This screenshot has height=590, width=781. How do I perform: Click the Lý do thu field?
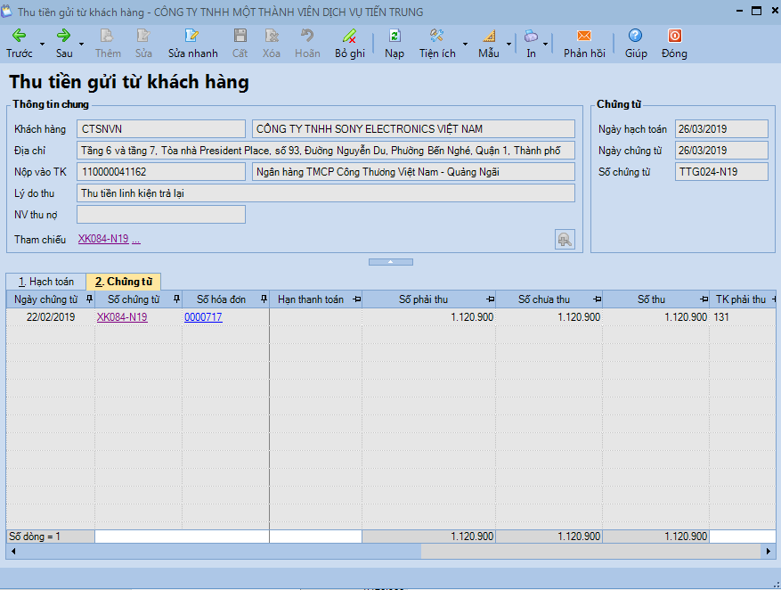coord(326,193)
